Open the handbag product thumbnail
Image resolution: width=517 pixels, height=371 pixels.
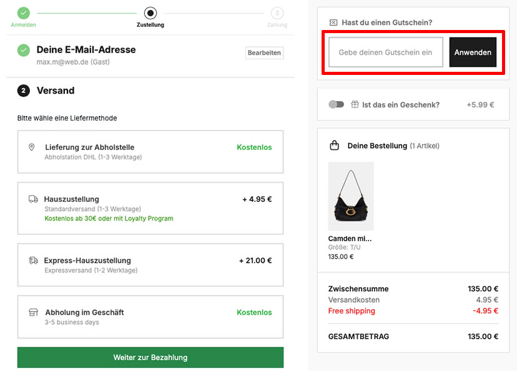[351, 196]
